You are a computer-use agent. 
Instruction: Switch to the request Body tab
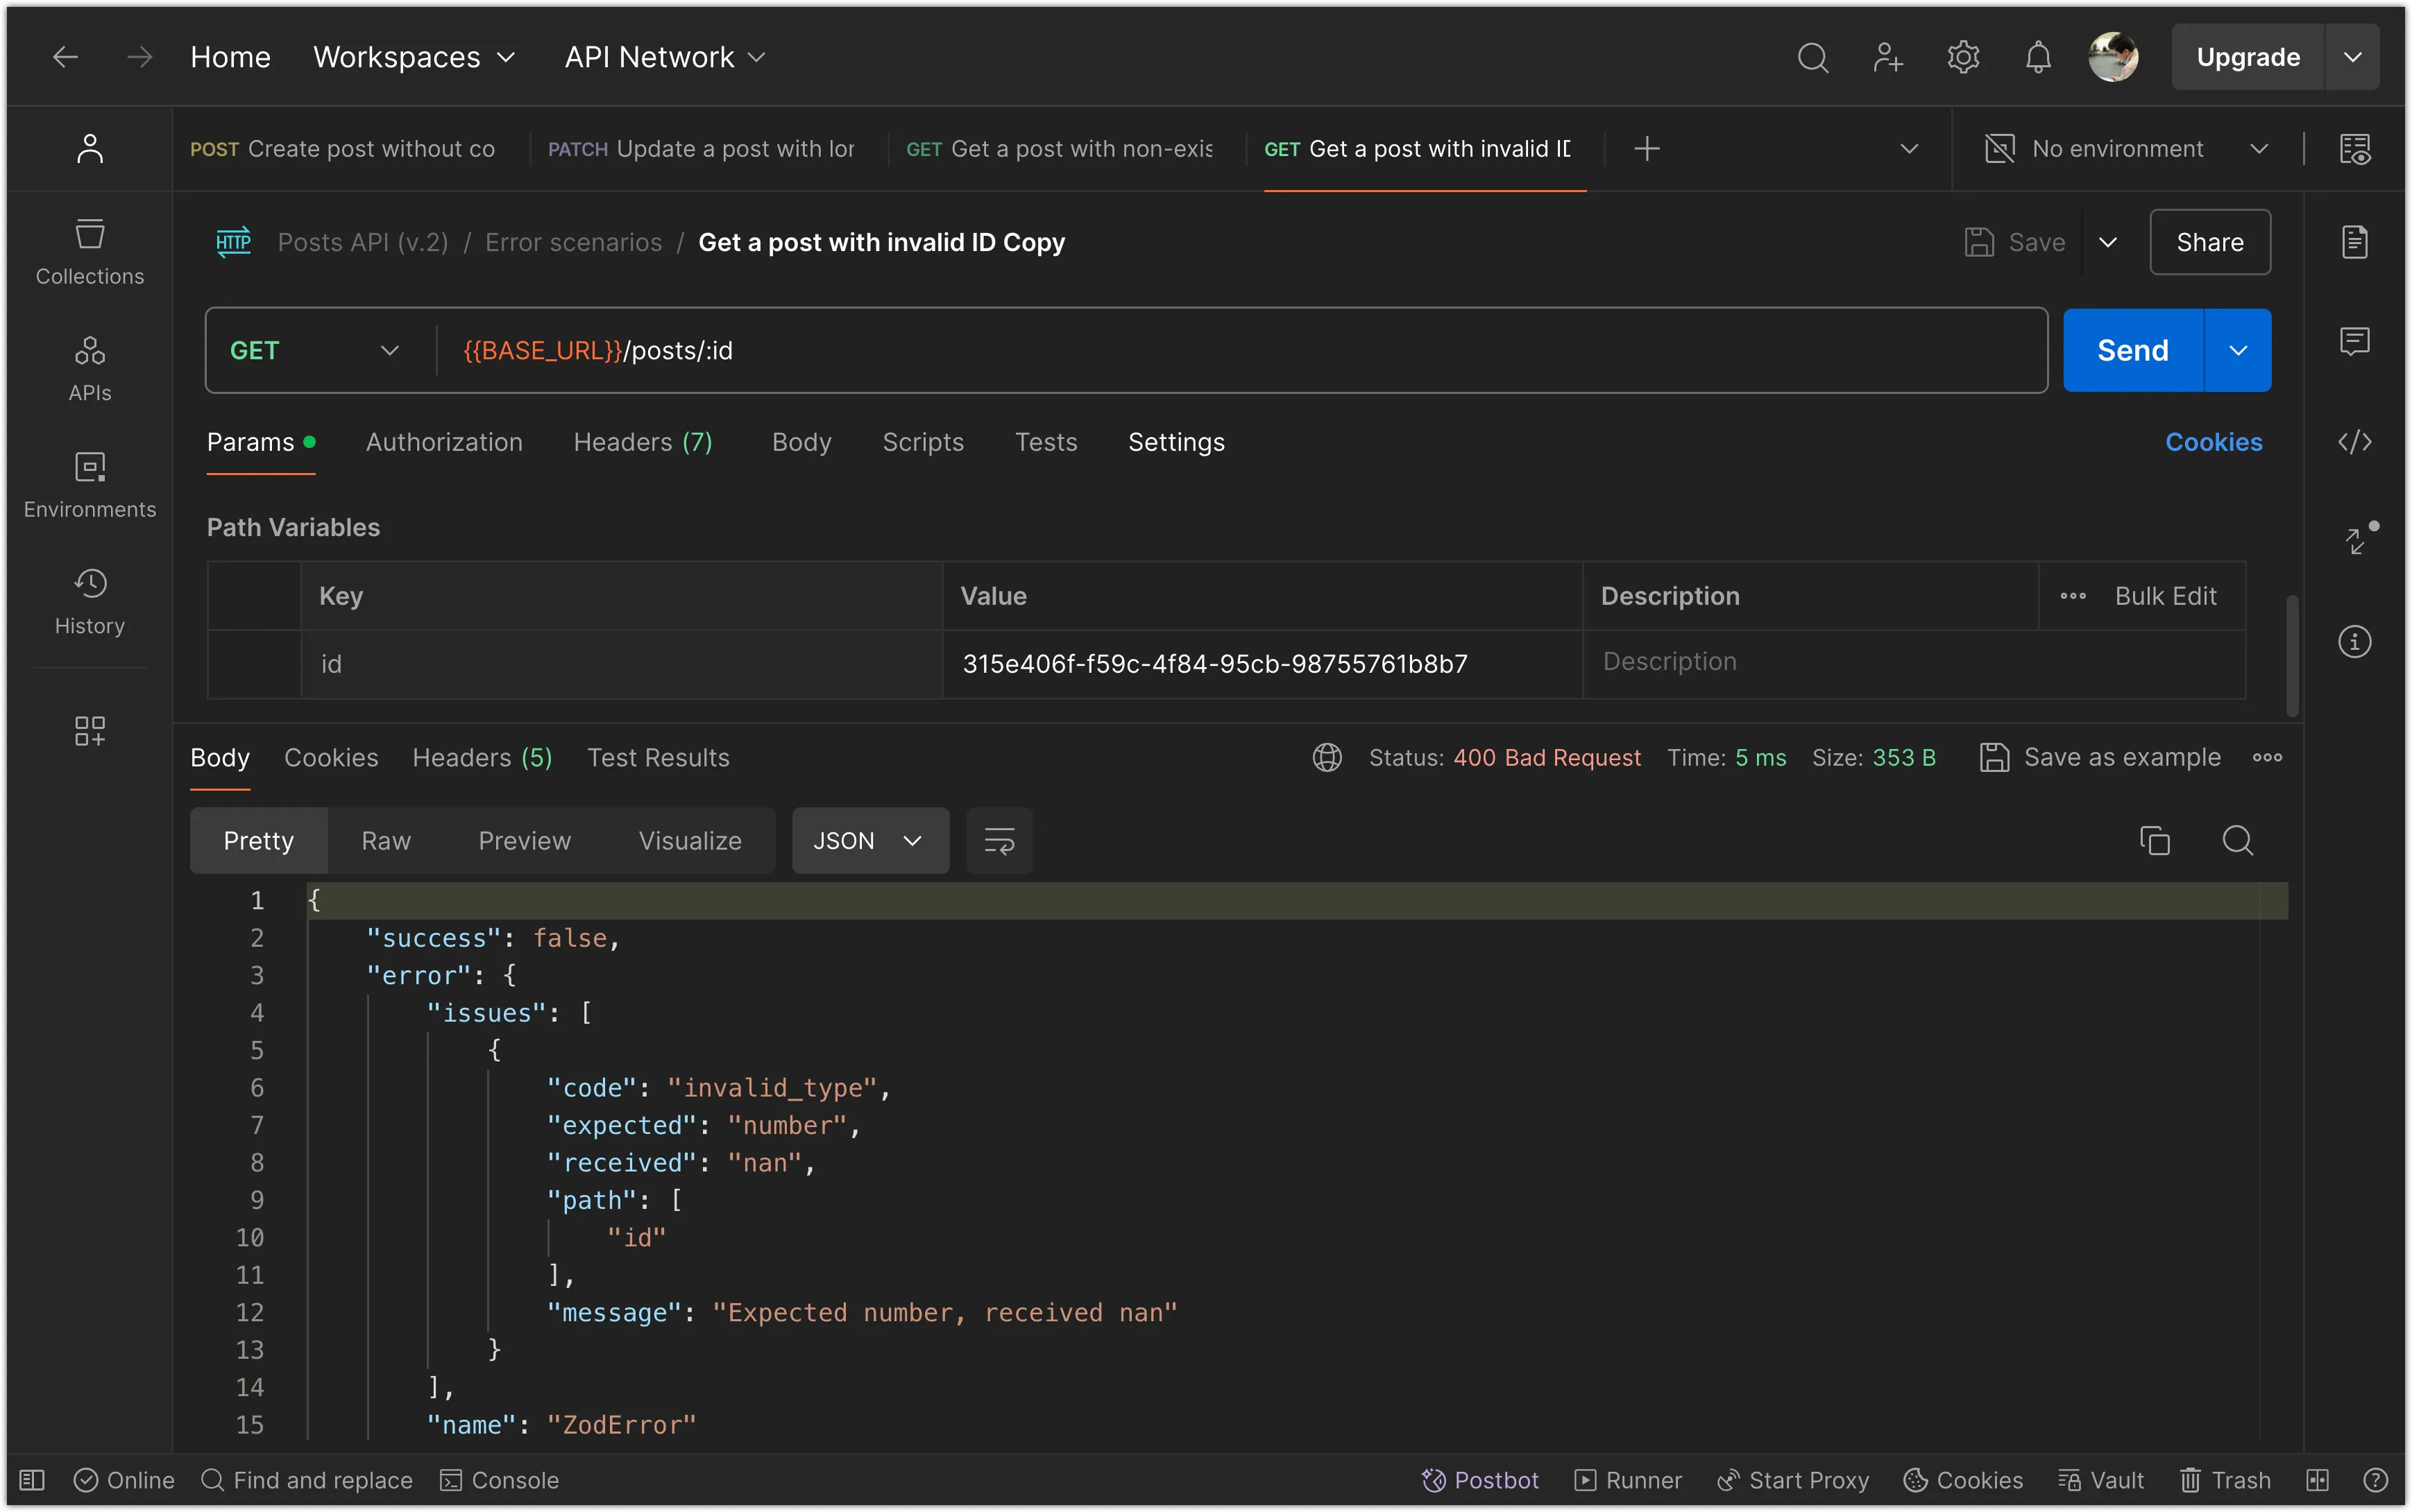[801, 441]
